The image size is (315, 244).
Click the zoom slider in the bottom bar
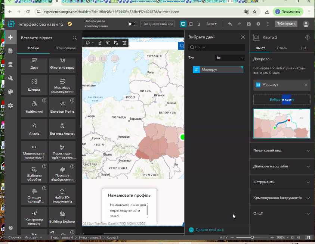pos(253,237)
